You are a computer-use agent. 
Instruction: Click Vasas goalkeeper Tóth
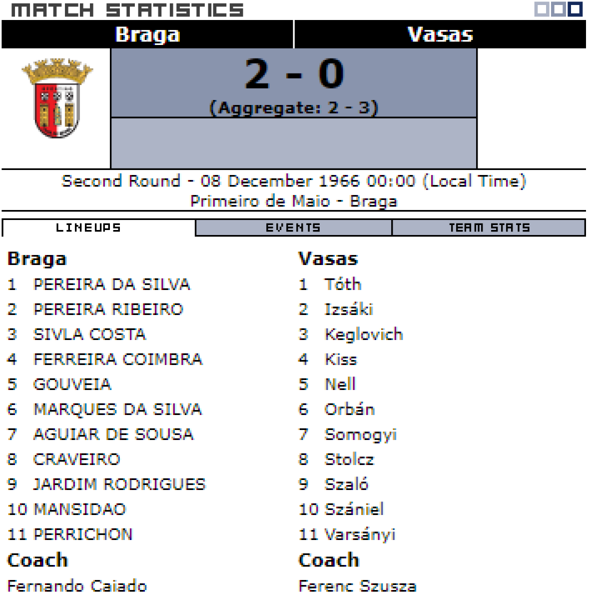343,284
